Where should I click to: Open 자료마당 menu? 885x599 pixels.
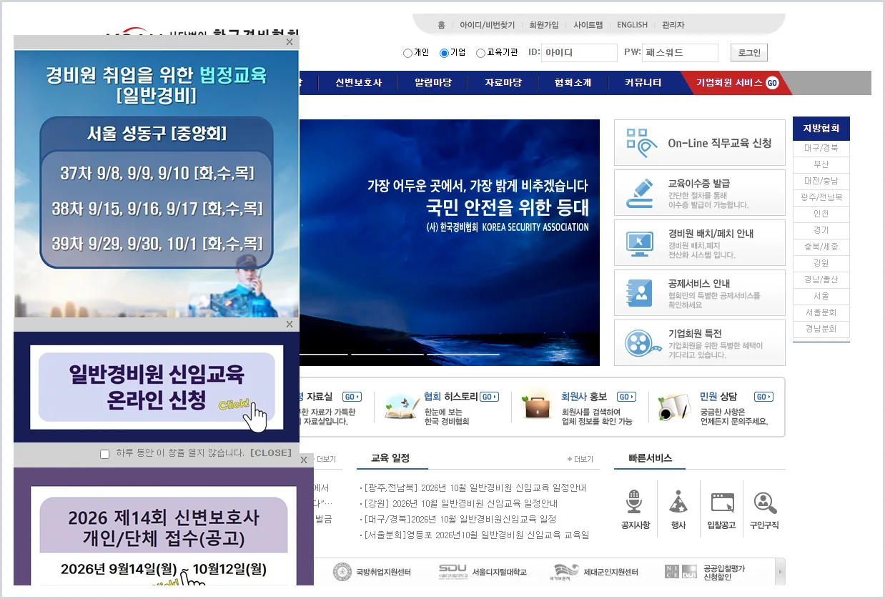(x=503, y=83)
